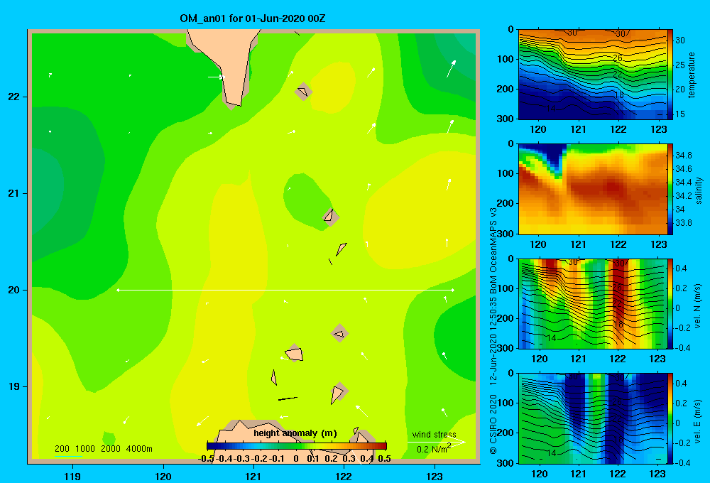Click the 'vel. N (m/s)' colorbar title
The height and width of the screenshot is (483, 710).
[x=697, y=306]
